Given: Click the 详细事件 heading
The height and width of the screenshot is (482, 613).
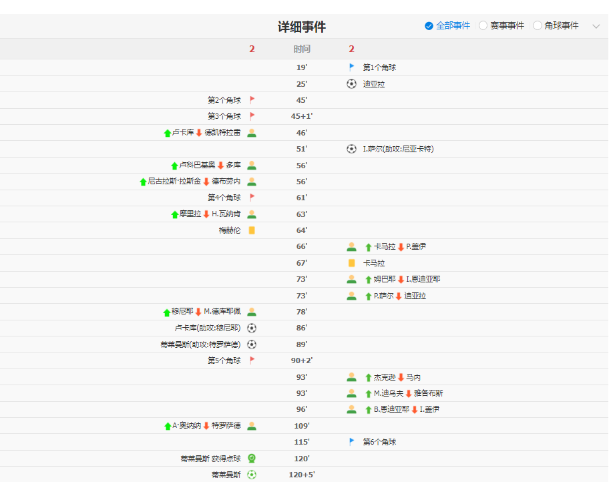Looking at the screenshot, I should click(302, 27).
